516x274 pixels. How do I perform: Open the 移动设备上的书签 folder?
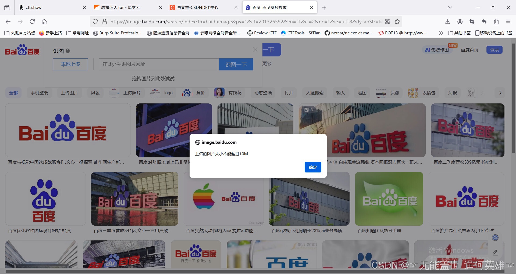click(x=494, y=33)
